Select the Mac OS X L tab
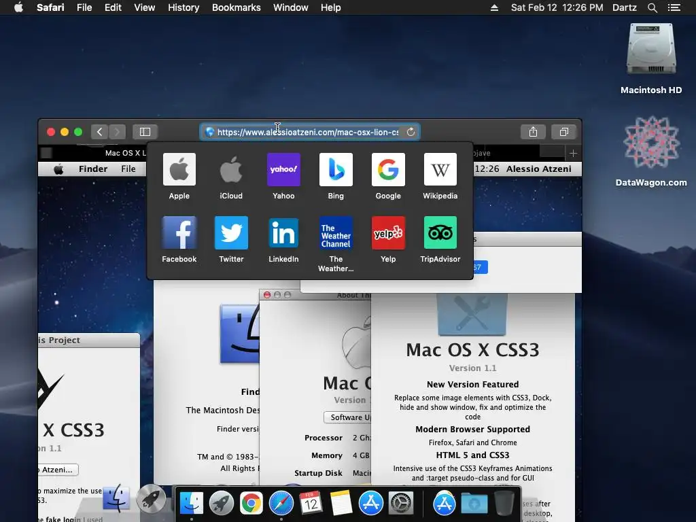 pos(125,153)
